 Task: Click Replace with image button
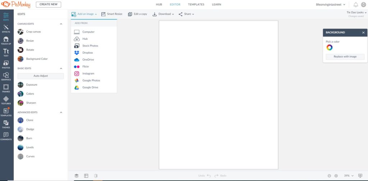345,57
